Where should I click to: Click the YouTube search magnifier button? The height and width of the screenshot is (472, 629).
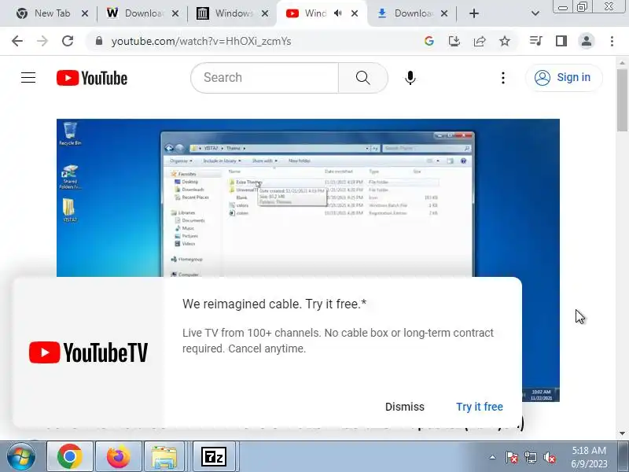[x=363, y=77]
